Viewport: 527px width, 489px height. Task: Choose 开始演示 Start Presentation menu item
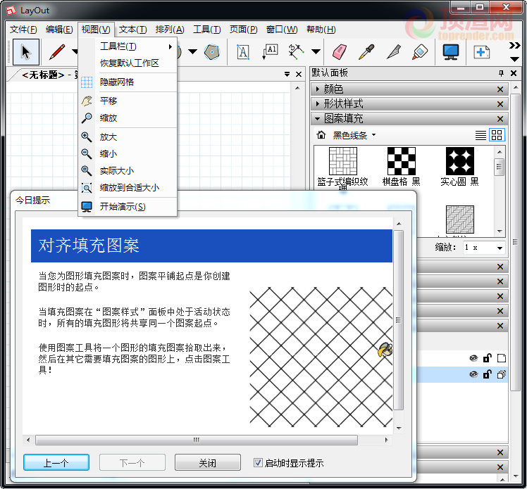[x=128, y=206]
